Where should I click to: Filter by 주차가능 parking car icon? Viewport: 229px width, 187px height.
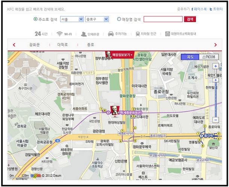point(117,34)
